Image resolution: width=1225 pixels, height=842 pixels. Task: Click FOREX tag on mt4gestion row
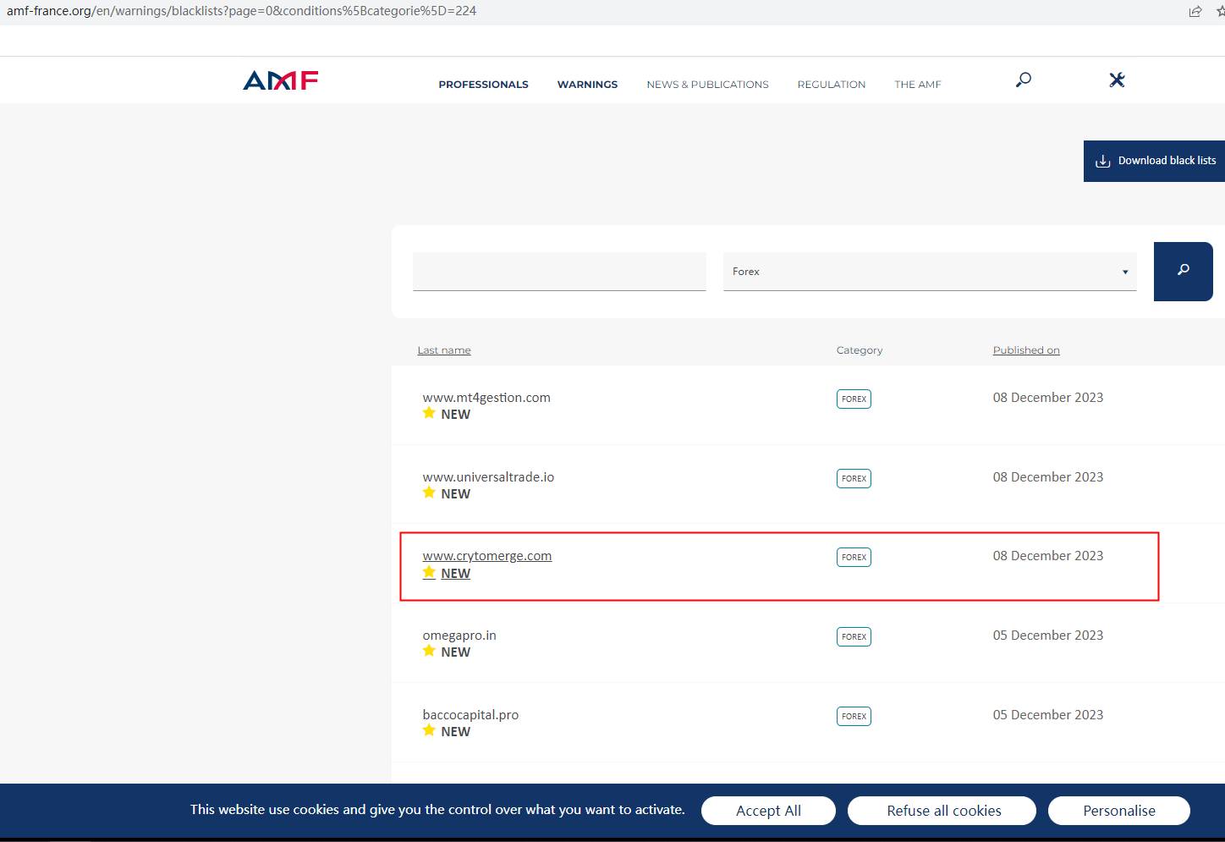coord(854,399)
